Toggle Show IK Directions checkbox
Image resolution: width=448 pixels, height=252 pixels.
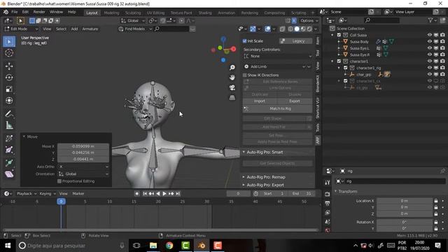click(x=244, y=75)
